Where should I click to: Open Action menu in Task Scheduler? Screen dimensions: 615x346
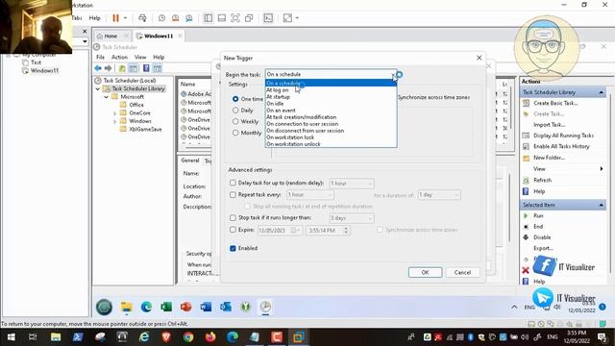(x=119, y=58)
